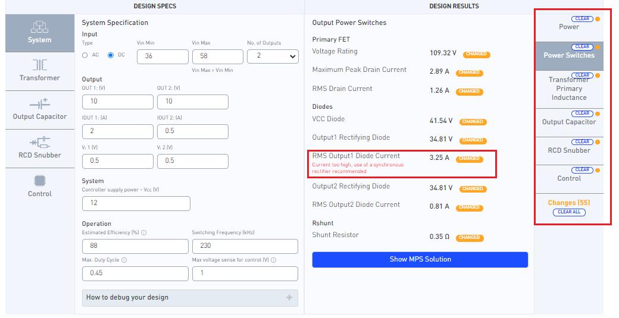Click the CLEAR ALL changes button
This screenshot has height=318, width=619.
click(569, 212)
